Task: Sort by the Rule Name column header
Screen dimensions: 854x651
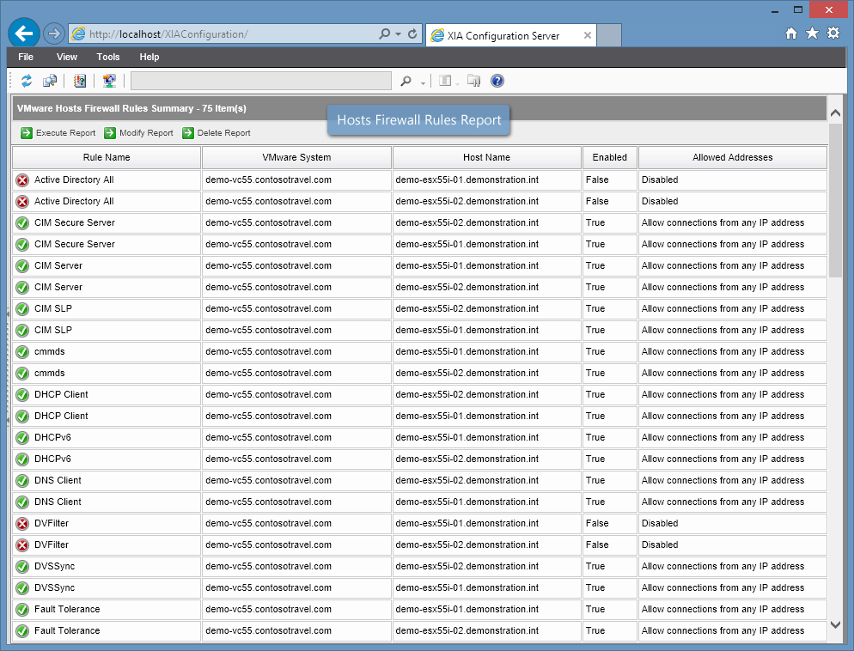Action: (x=107, y=157)
